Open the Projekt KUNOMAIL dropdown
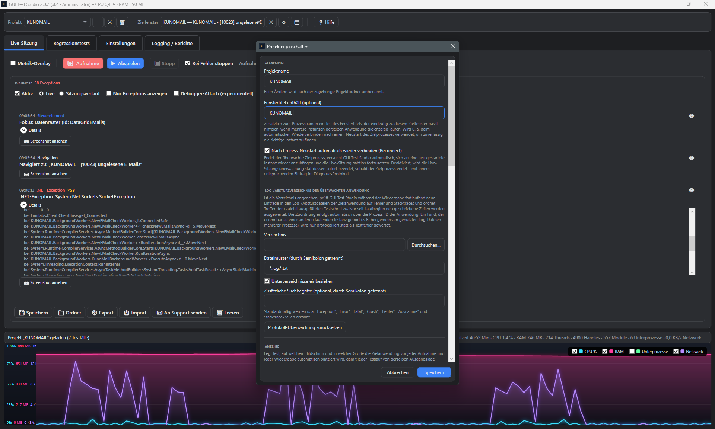Screen dimensions: 715x429 point(57,22)
